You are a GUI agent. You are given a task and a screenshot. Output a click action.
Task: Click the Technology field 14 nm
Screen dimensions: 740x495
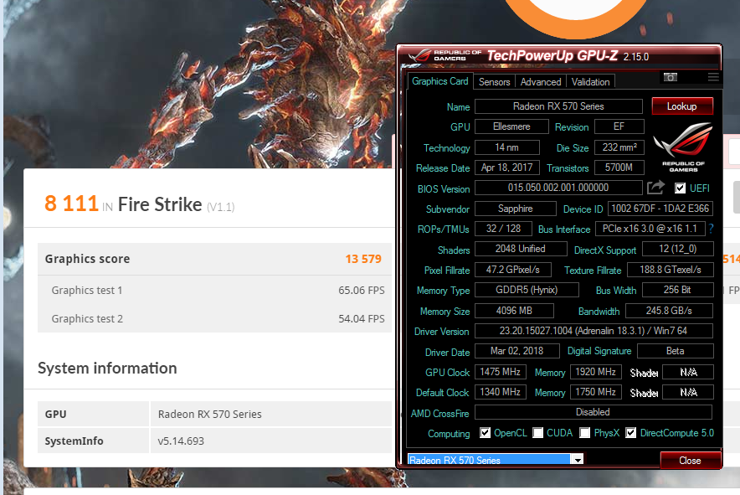click(x=506, y=147)
